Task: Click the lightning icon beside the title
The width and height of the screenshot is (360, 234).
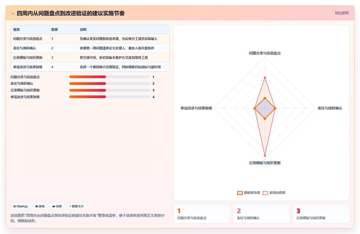Action: [13, 13]
